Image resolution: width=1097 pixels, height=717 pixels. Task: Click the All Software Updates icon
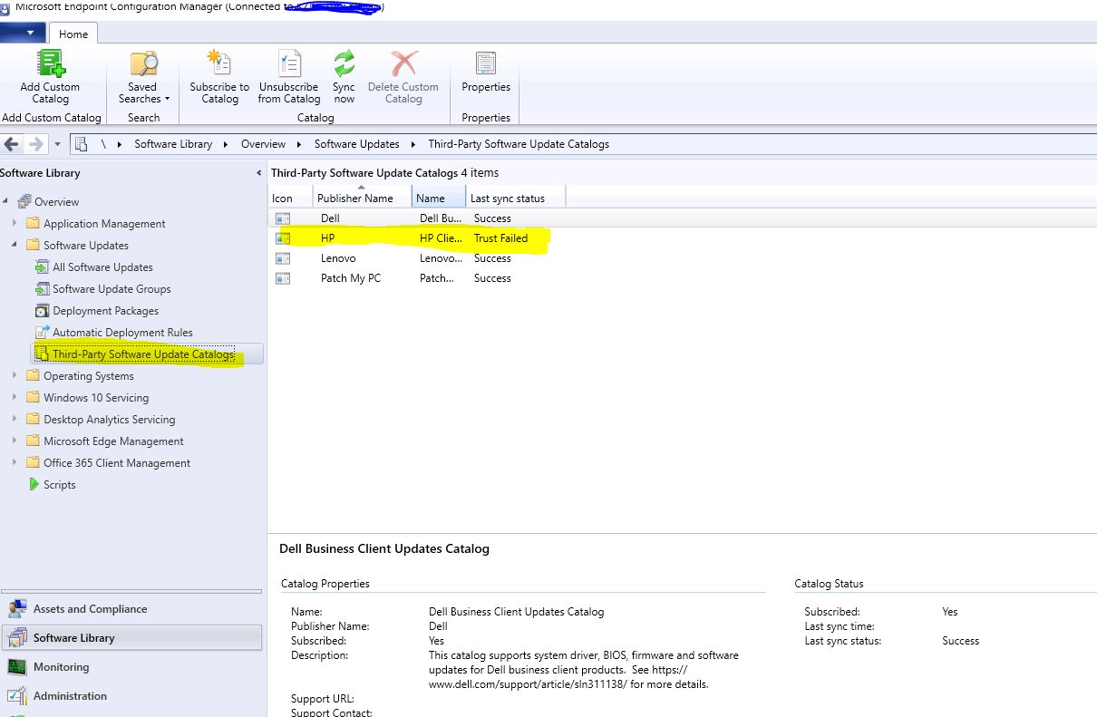click(x=42, y=266)
